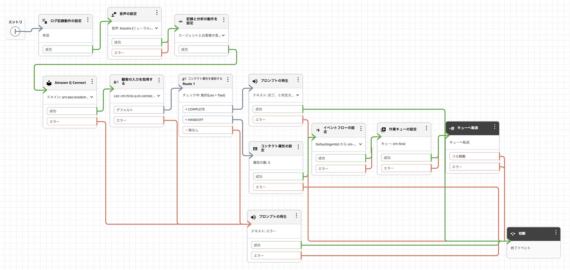Click the person icon on 顧客の入力を取得する block
The width and height of the screenshot is (570, 270).
click(115, 81)
